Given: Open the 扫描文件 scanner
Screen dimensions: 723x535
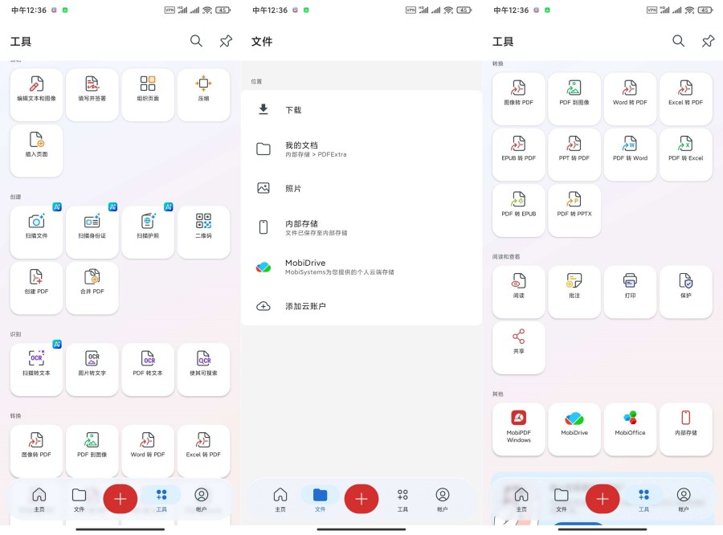Looking at the screenshot, I should (x=36, y=232).
